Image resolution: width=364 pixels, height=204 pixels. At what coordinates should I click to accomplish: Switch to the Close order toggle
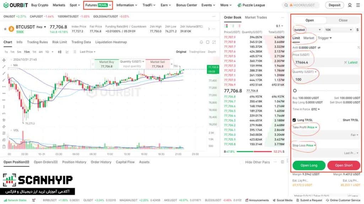(x=343, y=20)
